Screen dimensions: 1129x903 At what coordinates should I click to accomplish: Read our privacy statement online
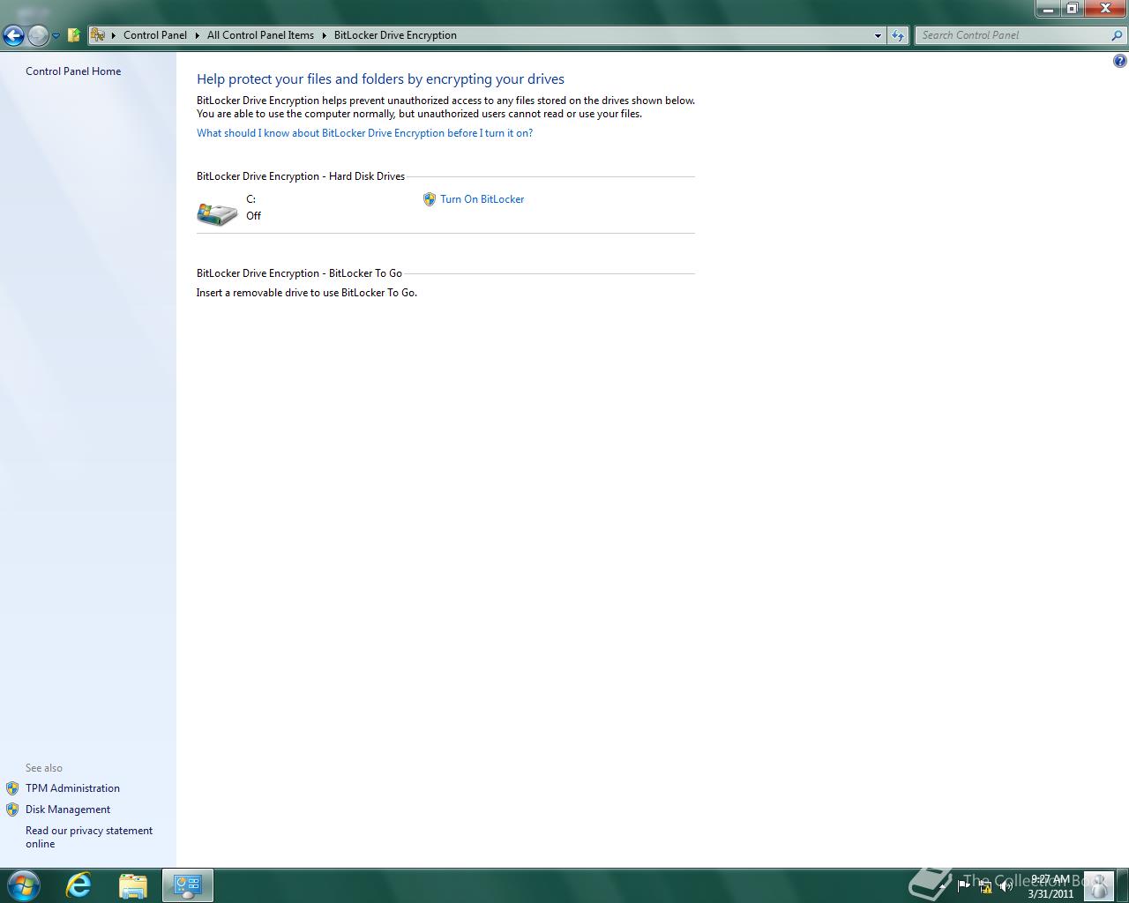click(89, 837)
